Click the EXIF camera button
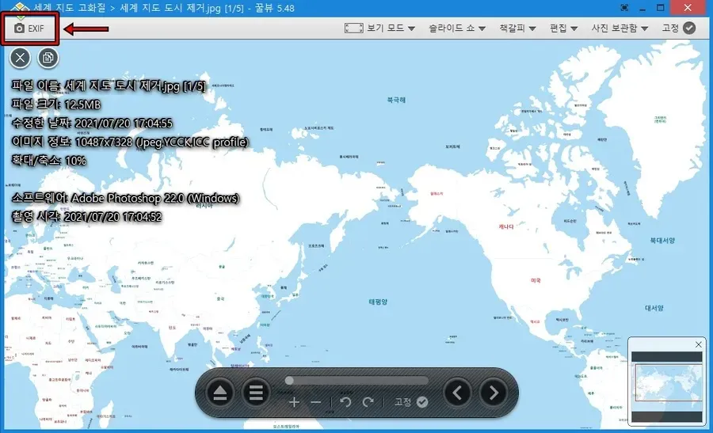Screen dimensions: 713x433 click(x=29, y=28)
